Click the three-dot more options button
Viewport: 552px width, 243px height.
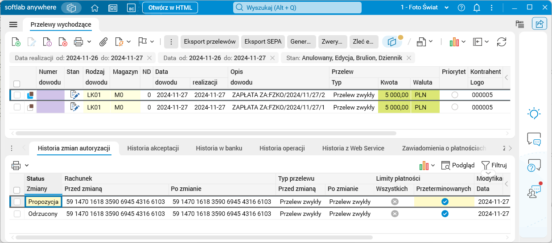pyautogui.click(x=171, y=42)
